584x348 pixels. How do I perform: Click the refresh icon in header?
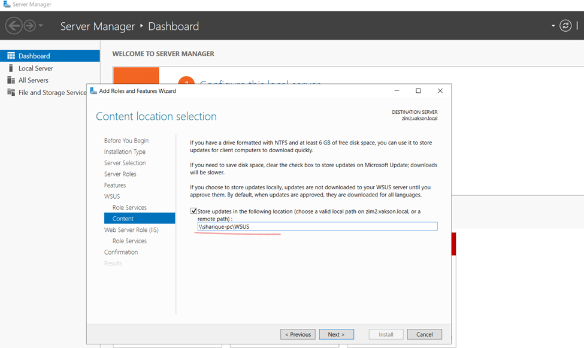click(565, 26)
